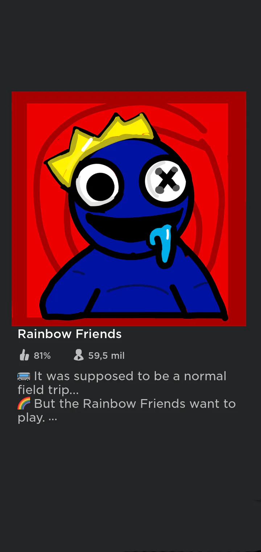Tap the empty dark area above the thumbnail
This screenshot has width=261, height=552.
pos(130,45)
